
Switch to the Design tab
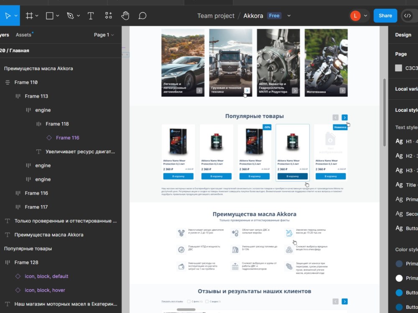tap(403, 35)
